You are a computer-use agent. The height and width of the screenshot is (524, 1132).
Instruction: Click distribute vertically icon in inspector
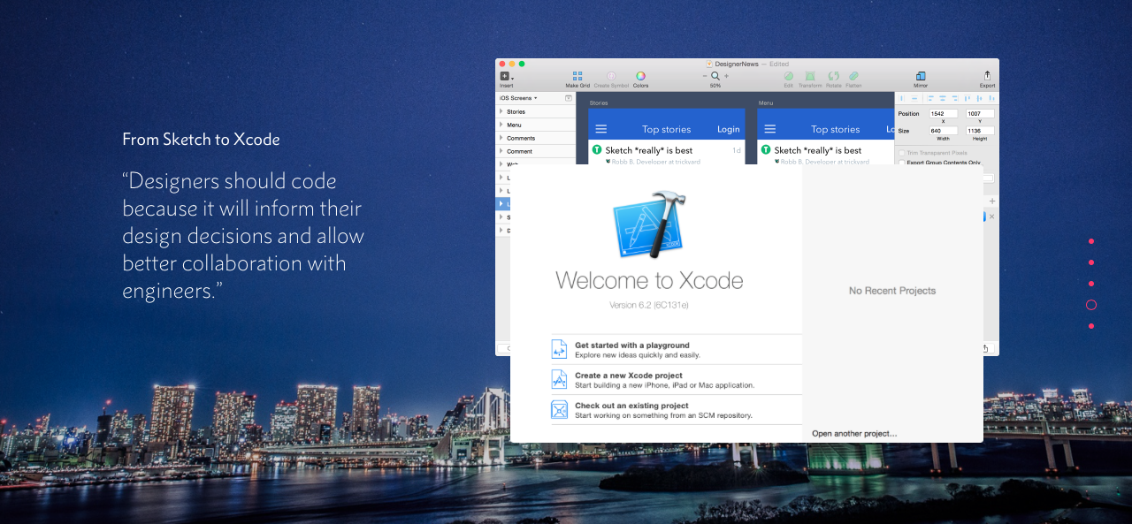point(914,98)
